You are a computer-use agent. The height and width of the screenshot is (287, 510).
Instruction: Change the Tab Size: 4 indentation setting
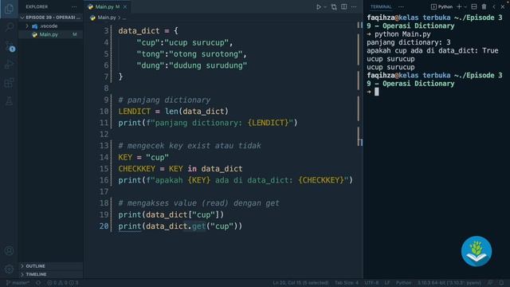click(347, 283)
